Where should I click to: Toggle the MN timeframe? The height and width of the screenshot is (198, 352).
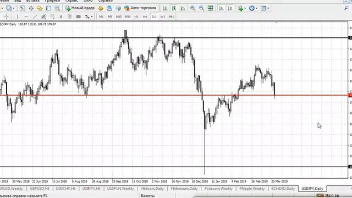[x=171, y=16]
